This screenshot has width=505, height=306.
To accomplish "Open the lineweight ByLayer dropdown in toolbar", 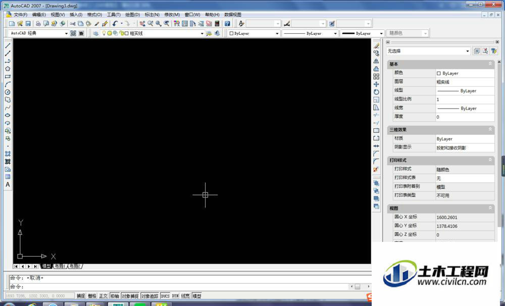I will 381,33.
